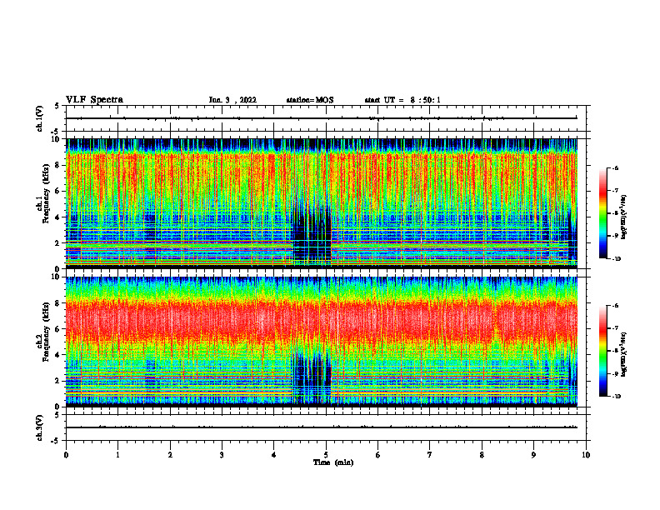Image resolution: width=660 pixels, height=510 pixels.
Task: Click the "ch.3(V)" axis label
Action: click(40, 427)
